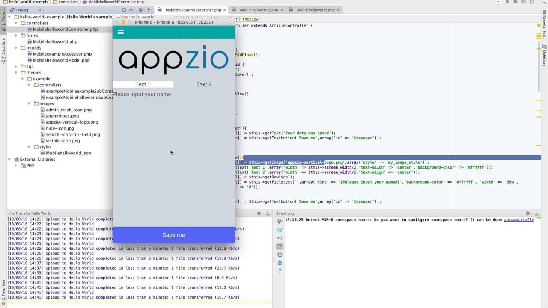Open Event Log help question mark icon
Viewport: 548px width, 308px height.
[280, 271]
